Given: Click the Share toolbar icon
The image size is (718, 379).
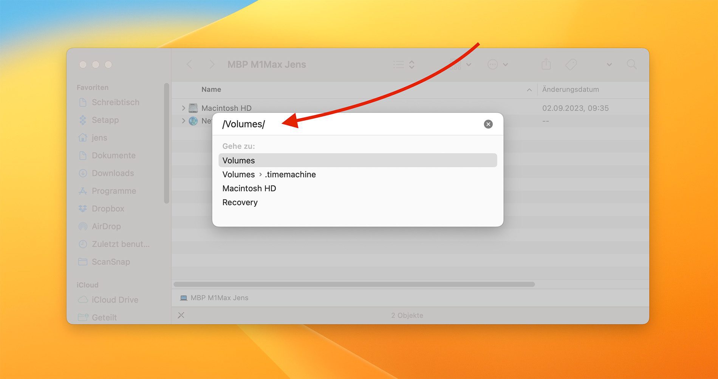Looking at the screenshot, I should (546, 65).
